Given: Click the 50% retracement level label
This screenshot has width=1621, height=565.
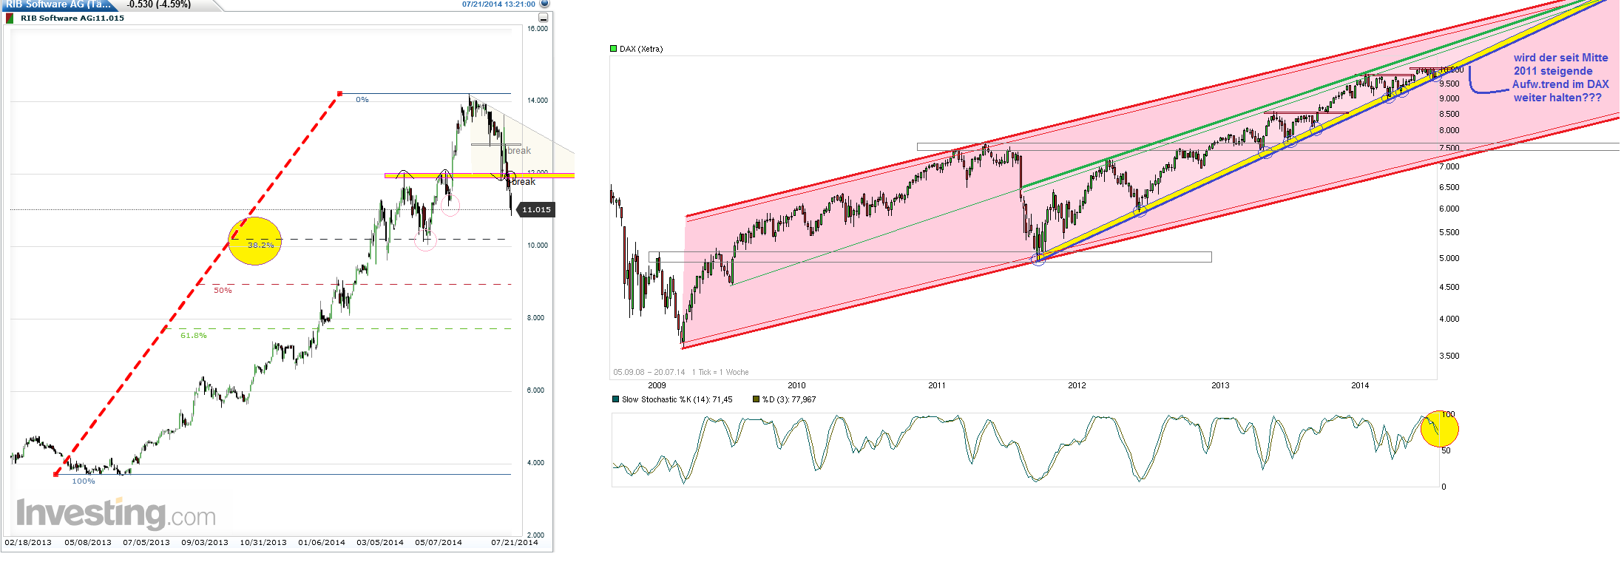Looking at the screenshot, I should click(223, 291).
